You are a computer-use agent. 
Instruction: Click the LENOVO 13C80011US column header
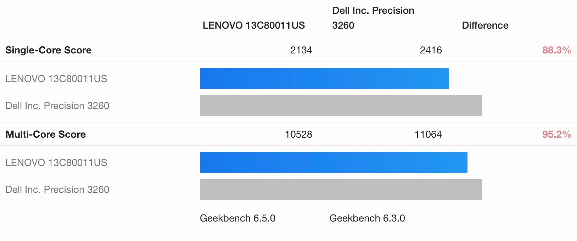(253, 25)
